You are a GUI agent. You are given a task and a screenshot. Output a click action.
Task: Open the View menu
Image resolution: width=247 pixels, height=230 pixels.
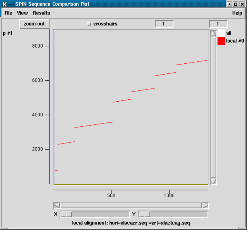click(x=22, y=13)
